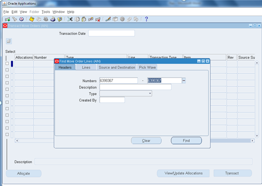The width and height of the screenshot is (262, 186).
Task: Switch to the Source and Destination tab
Action: tap(117, 67)
